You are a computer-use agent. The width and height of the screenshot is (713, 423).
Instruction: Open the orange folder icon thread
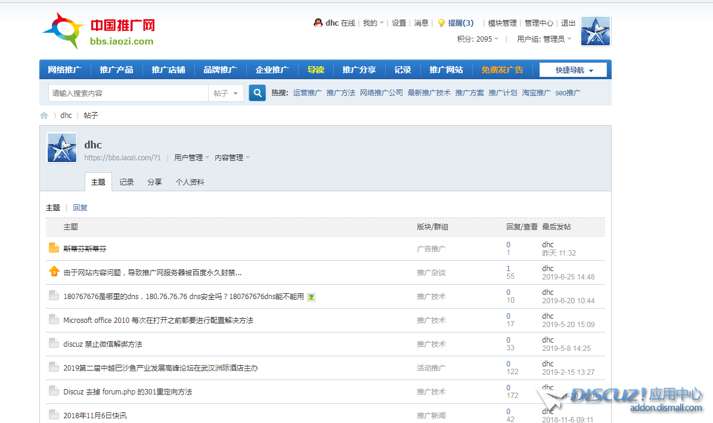tap(54, 248)
